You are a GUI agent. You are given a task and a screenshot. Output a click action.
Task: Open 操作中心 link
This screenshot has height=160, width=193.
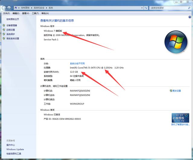(x=11, y=145)
